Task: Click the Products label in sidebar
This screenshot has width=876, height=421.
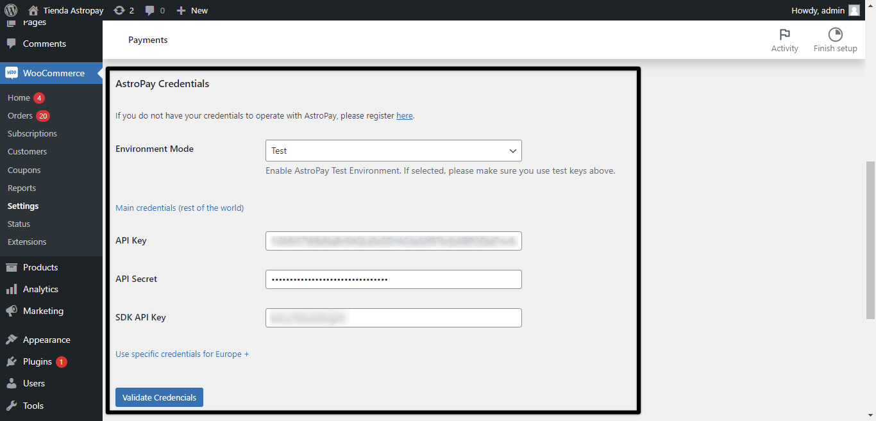Action: click(x=40, y=267)
